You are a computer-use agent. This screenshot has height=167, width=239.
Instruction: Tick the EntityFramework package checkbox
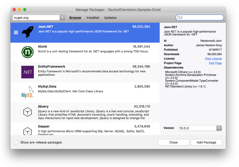(x=16, y=72)
